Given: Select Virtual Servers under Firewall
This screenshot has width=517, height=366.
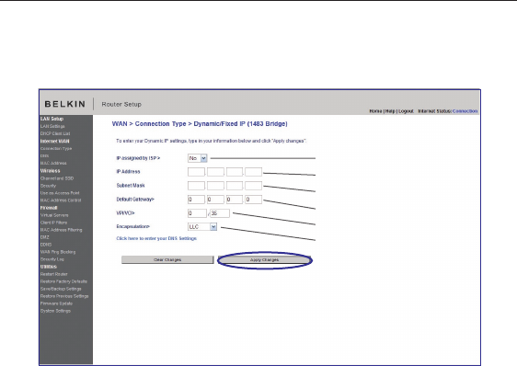Looking at the screenshot, I should 54,215.
